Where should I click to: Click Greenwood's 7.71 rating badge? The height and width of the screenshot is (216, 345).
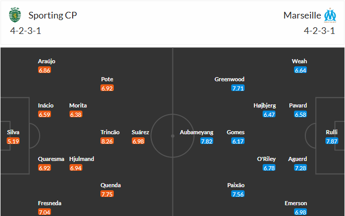tap(238, 88)
